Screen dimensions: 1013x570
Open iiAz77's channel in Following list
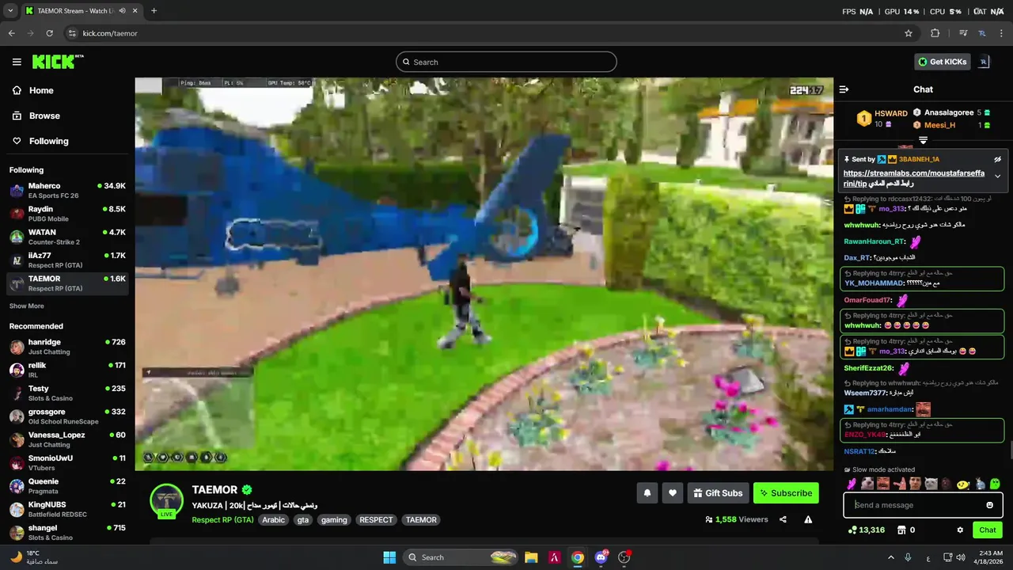tap(67, 260)
